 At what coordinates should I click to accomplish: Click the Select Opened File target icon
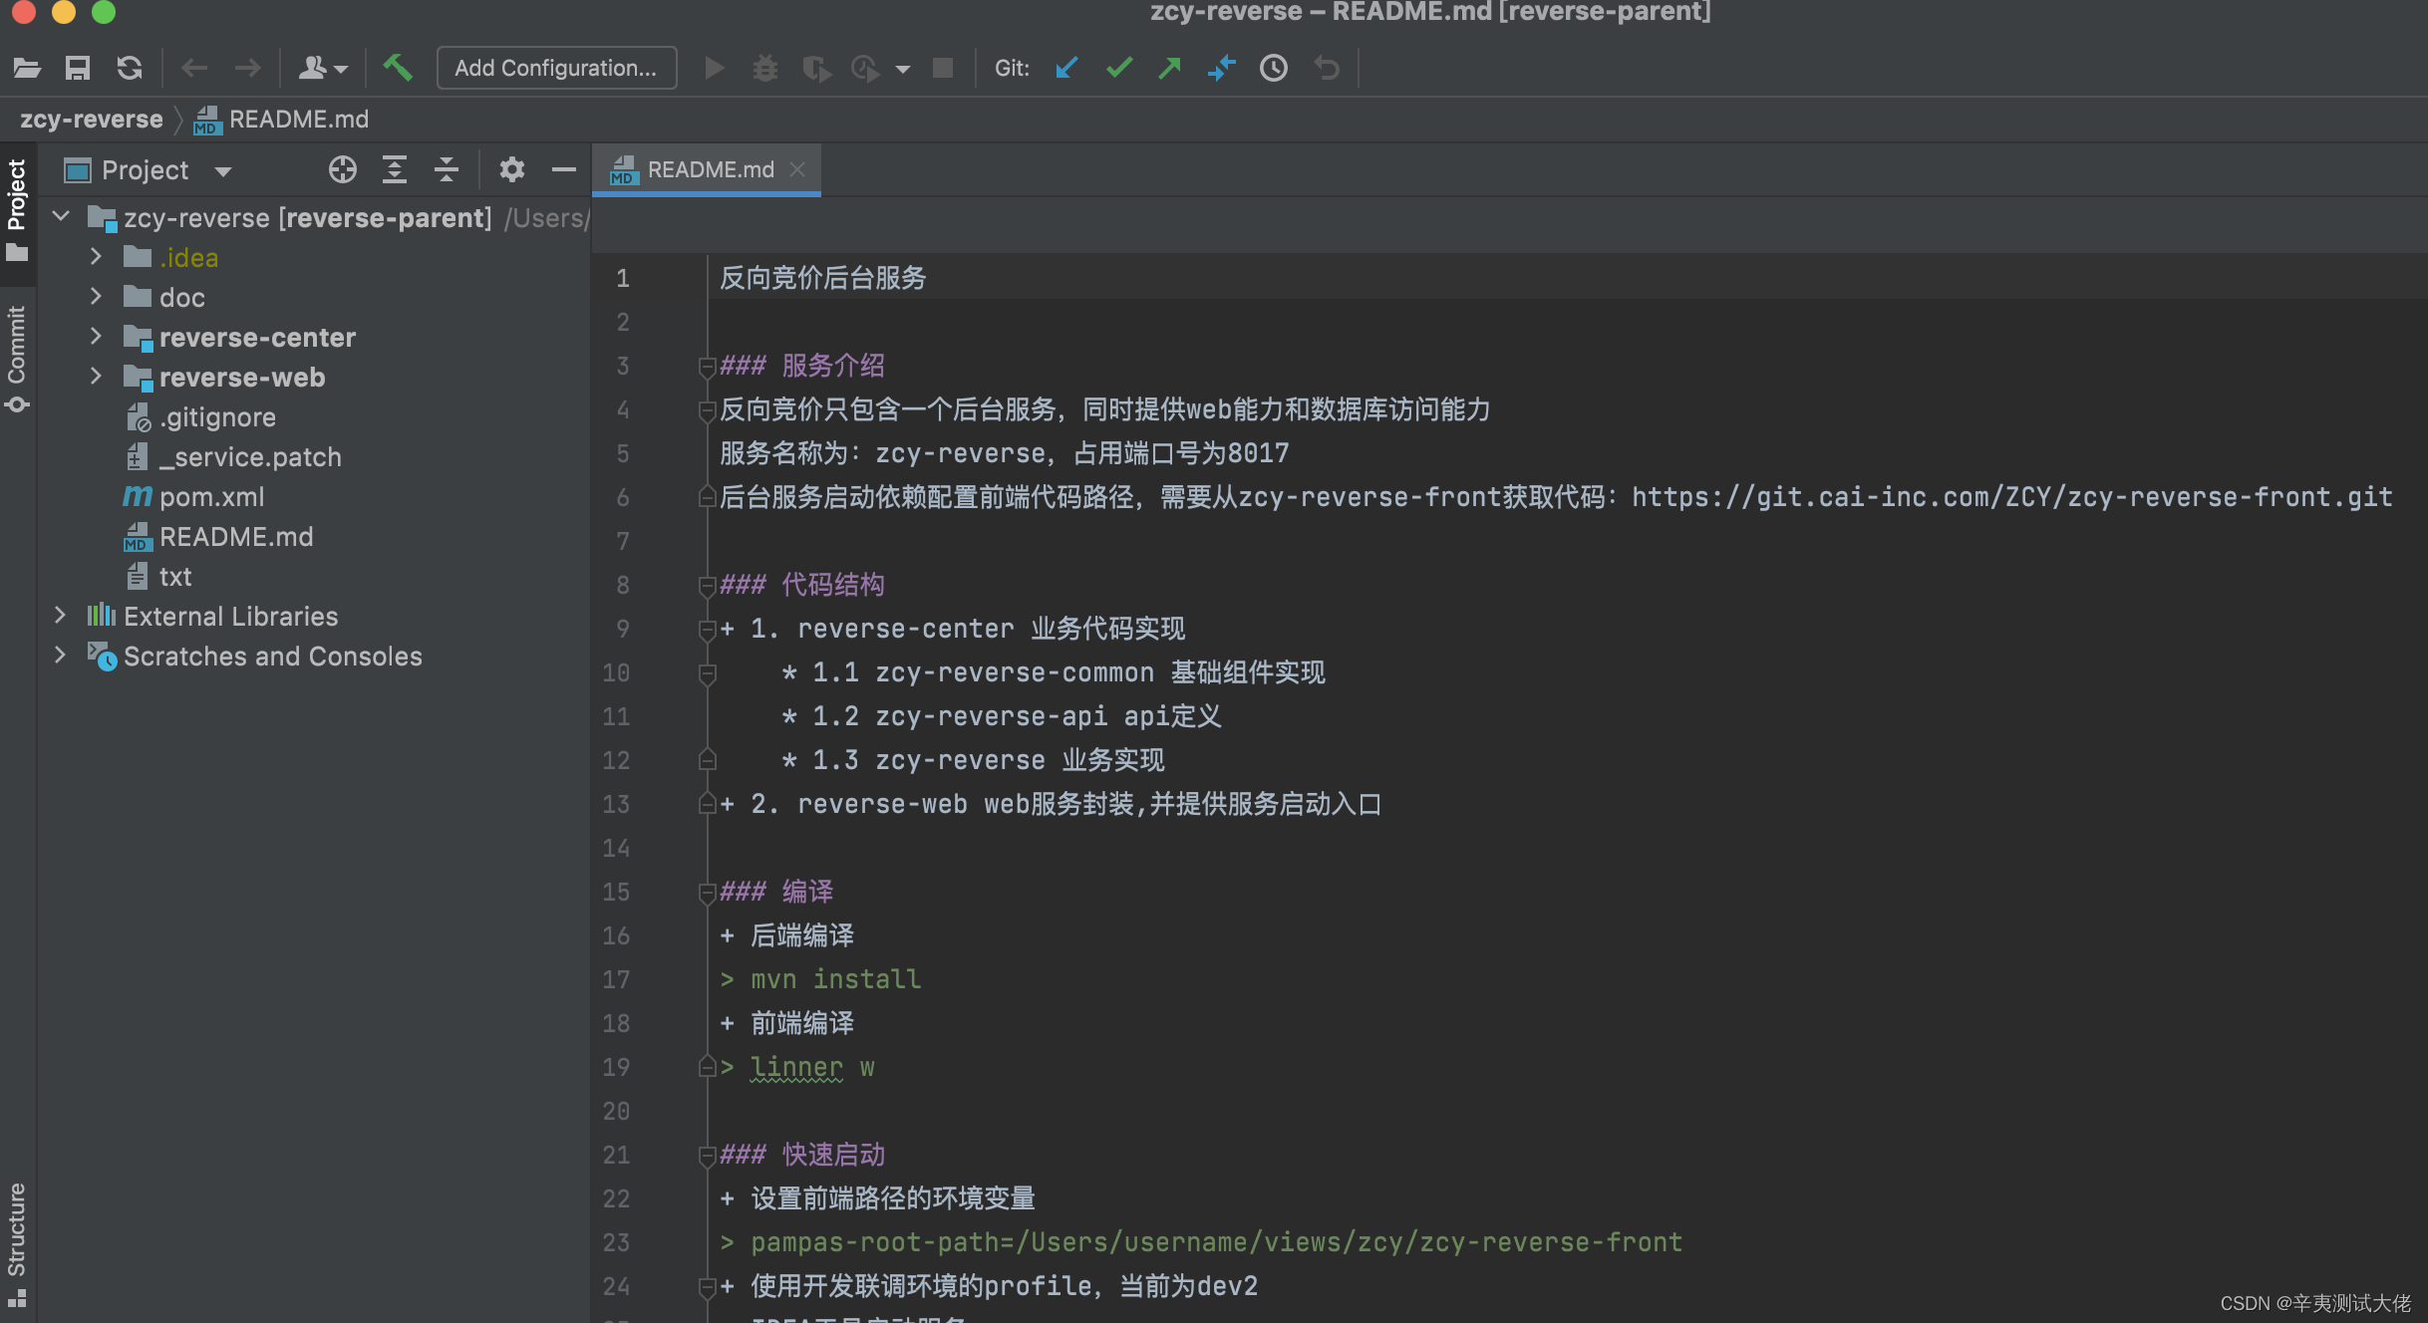(x=343, y=170)
